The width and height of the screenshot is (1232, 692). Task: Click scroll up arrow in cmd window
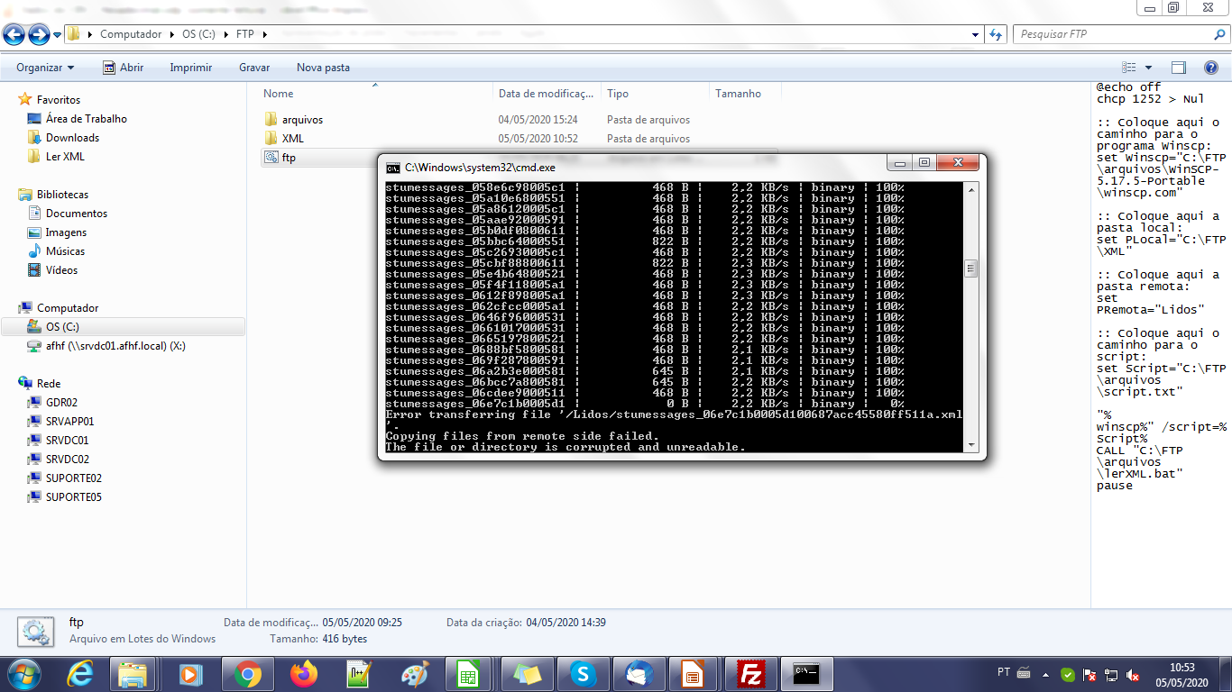(x=971, y=189)
